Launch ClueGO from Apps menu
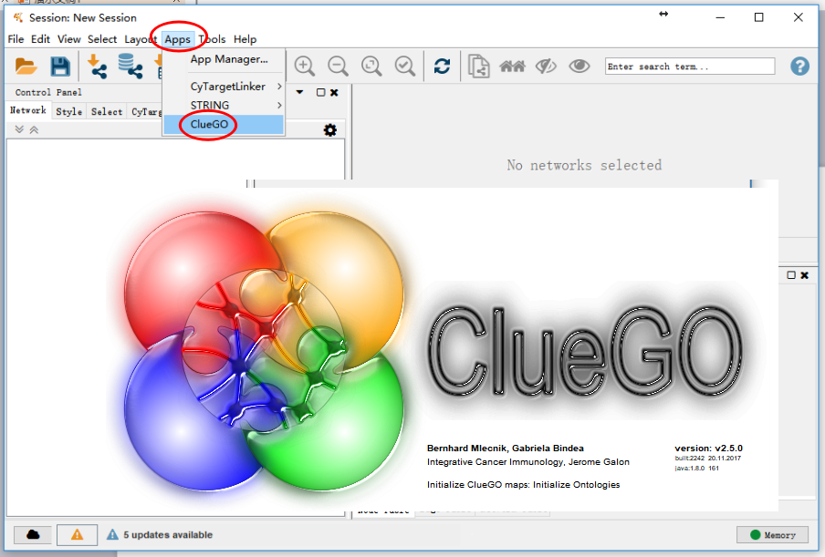Screen dimensions: 825x557 [x=224, y=125]
